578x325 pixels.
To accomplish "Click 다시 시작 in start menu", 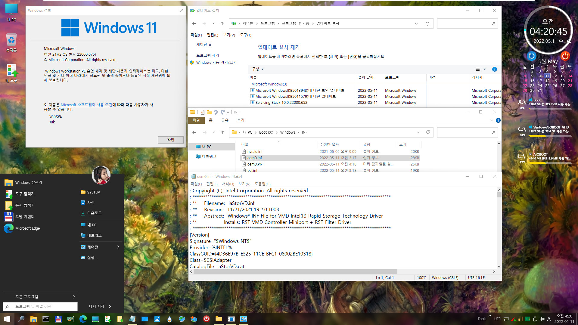I will 96,307.
